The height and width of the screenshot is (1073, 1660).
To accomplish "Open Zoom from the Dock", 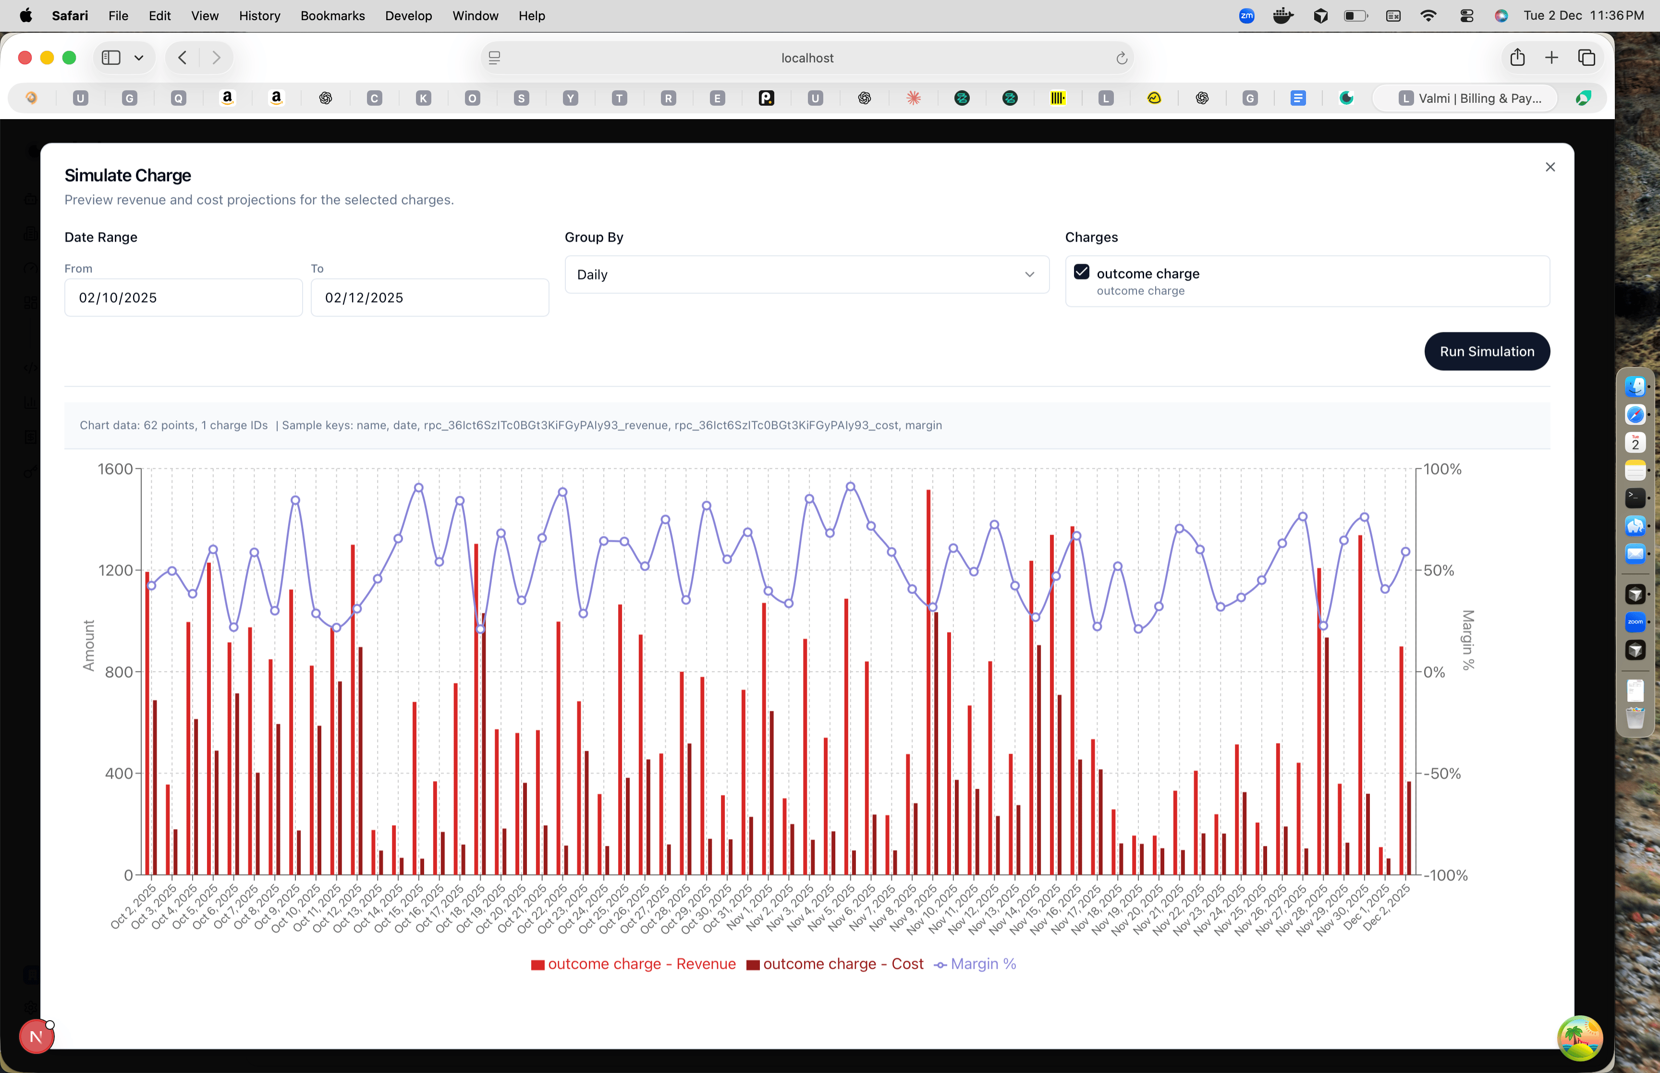I will (x=1635, y=622).
